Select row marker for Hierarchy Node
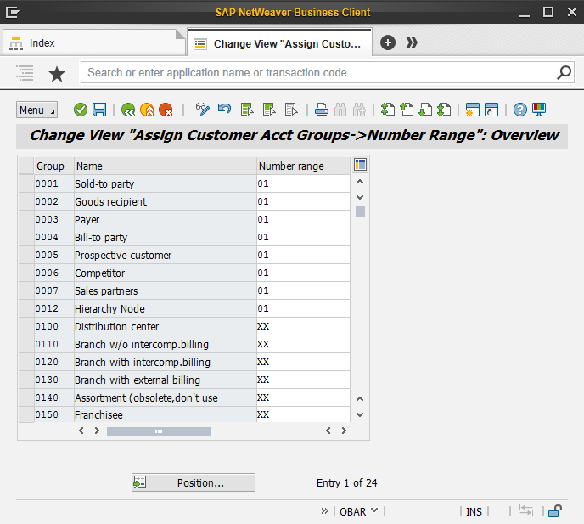 26,309
